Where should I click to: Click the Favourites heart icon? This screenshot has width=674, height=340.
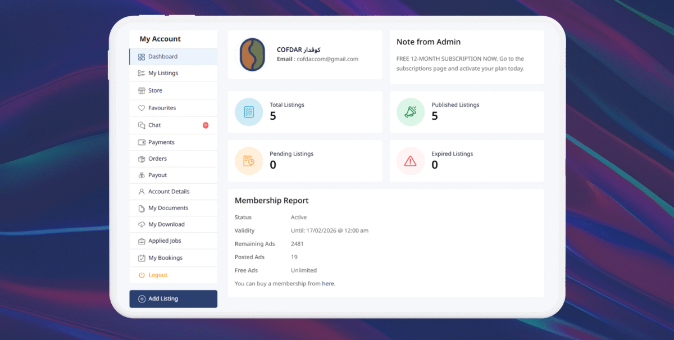pos(142,108)
